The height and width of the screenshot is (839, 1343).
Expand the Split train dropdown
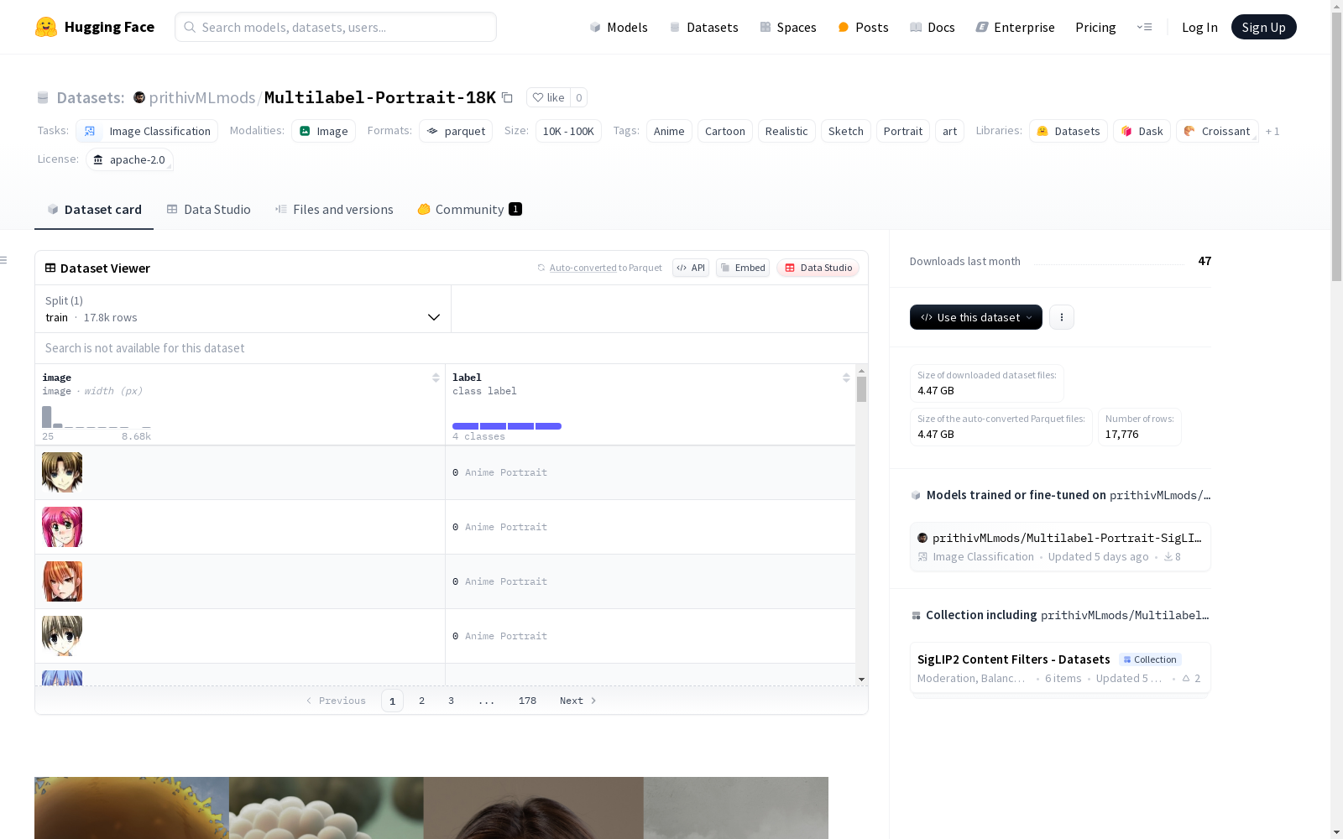(243, 309)
